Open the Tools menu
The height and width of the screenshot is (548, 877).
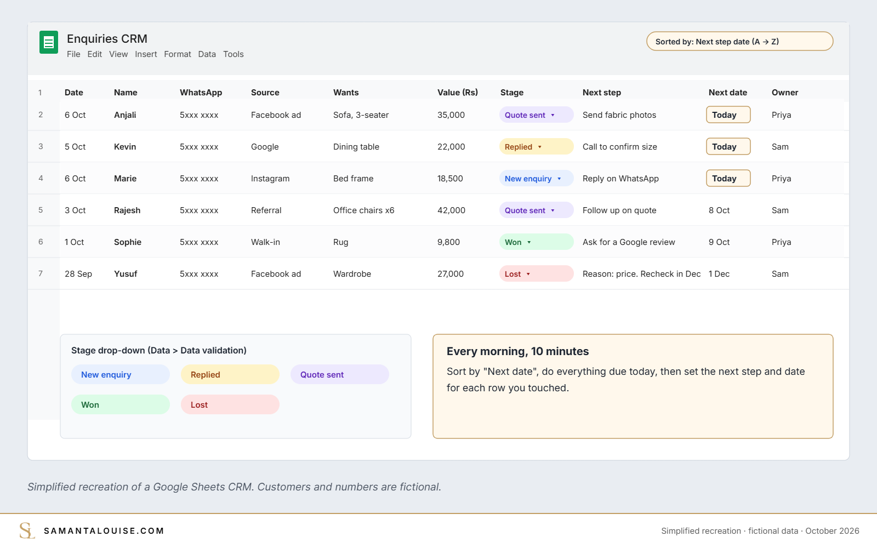click(x=234, y=54)
